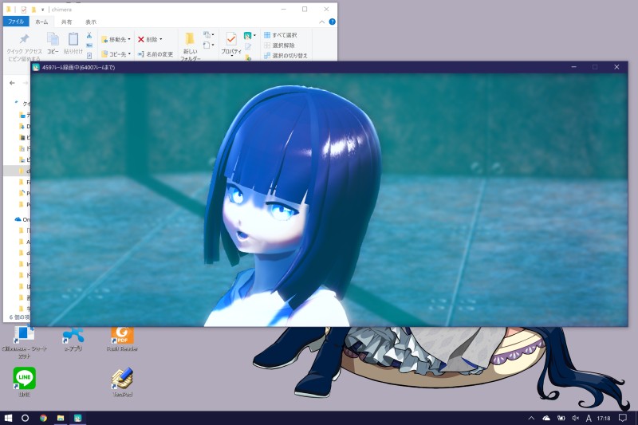Select the LINE desktop shortcut
Screen dimensions: 638x425
coord(25,381)
